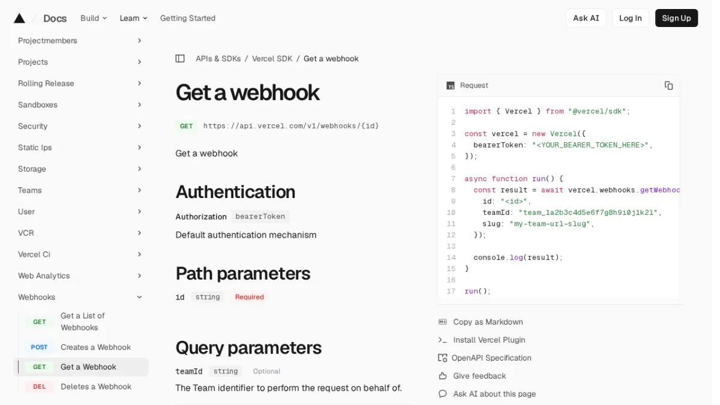Open APIs & SDKs breadcrumb
Image resolution: width=720 pixels, height=405 pixels.
218,58
